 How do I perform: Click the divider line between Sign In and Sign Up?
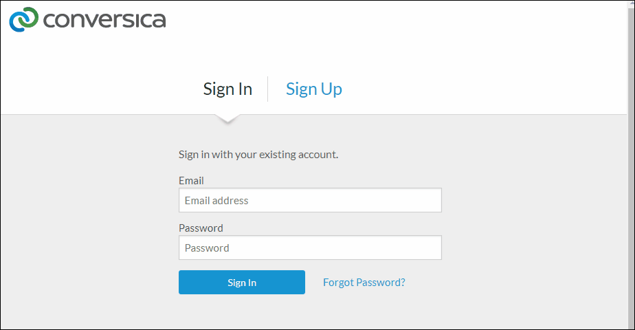point(268,89)
